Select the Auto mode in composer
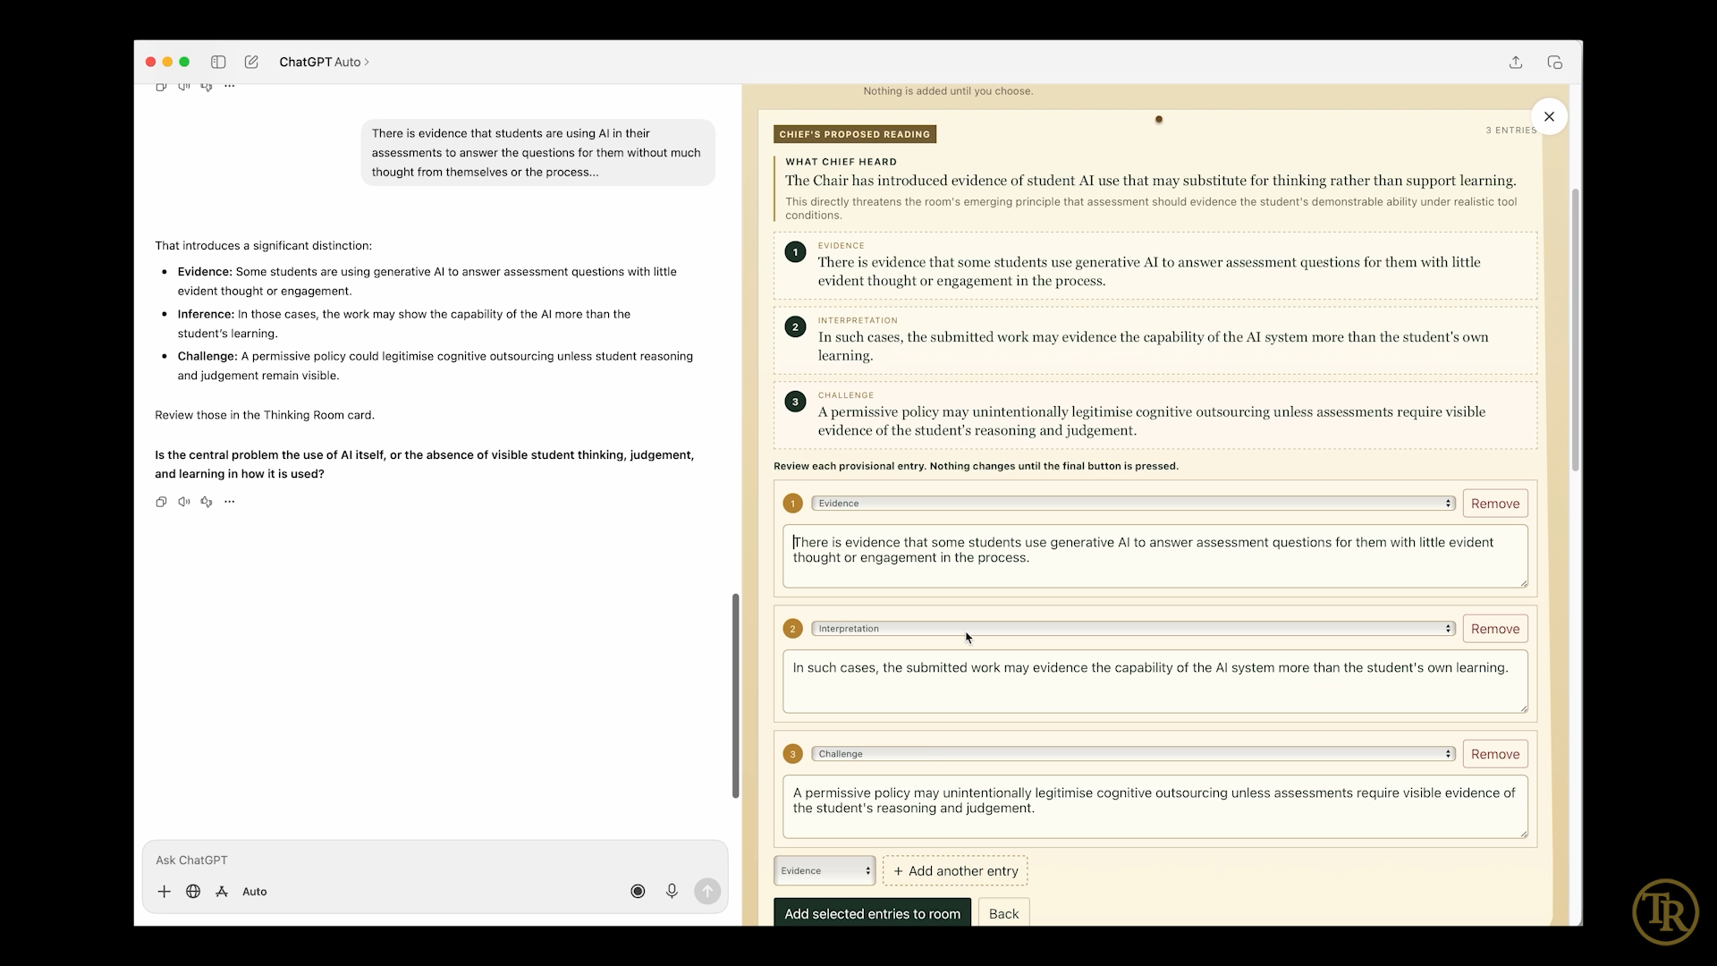This screenshot has width=1717, height=966. coord(255,892)
